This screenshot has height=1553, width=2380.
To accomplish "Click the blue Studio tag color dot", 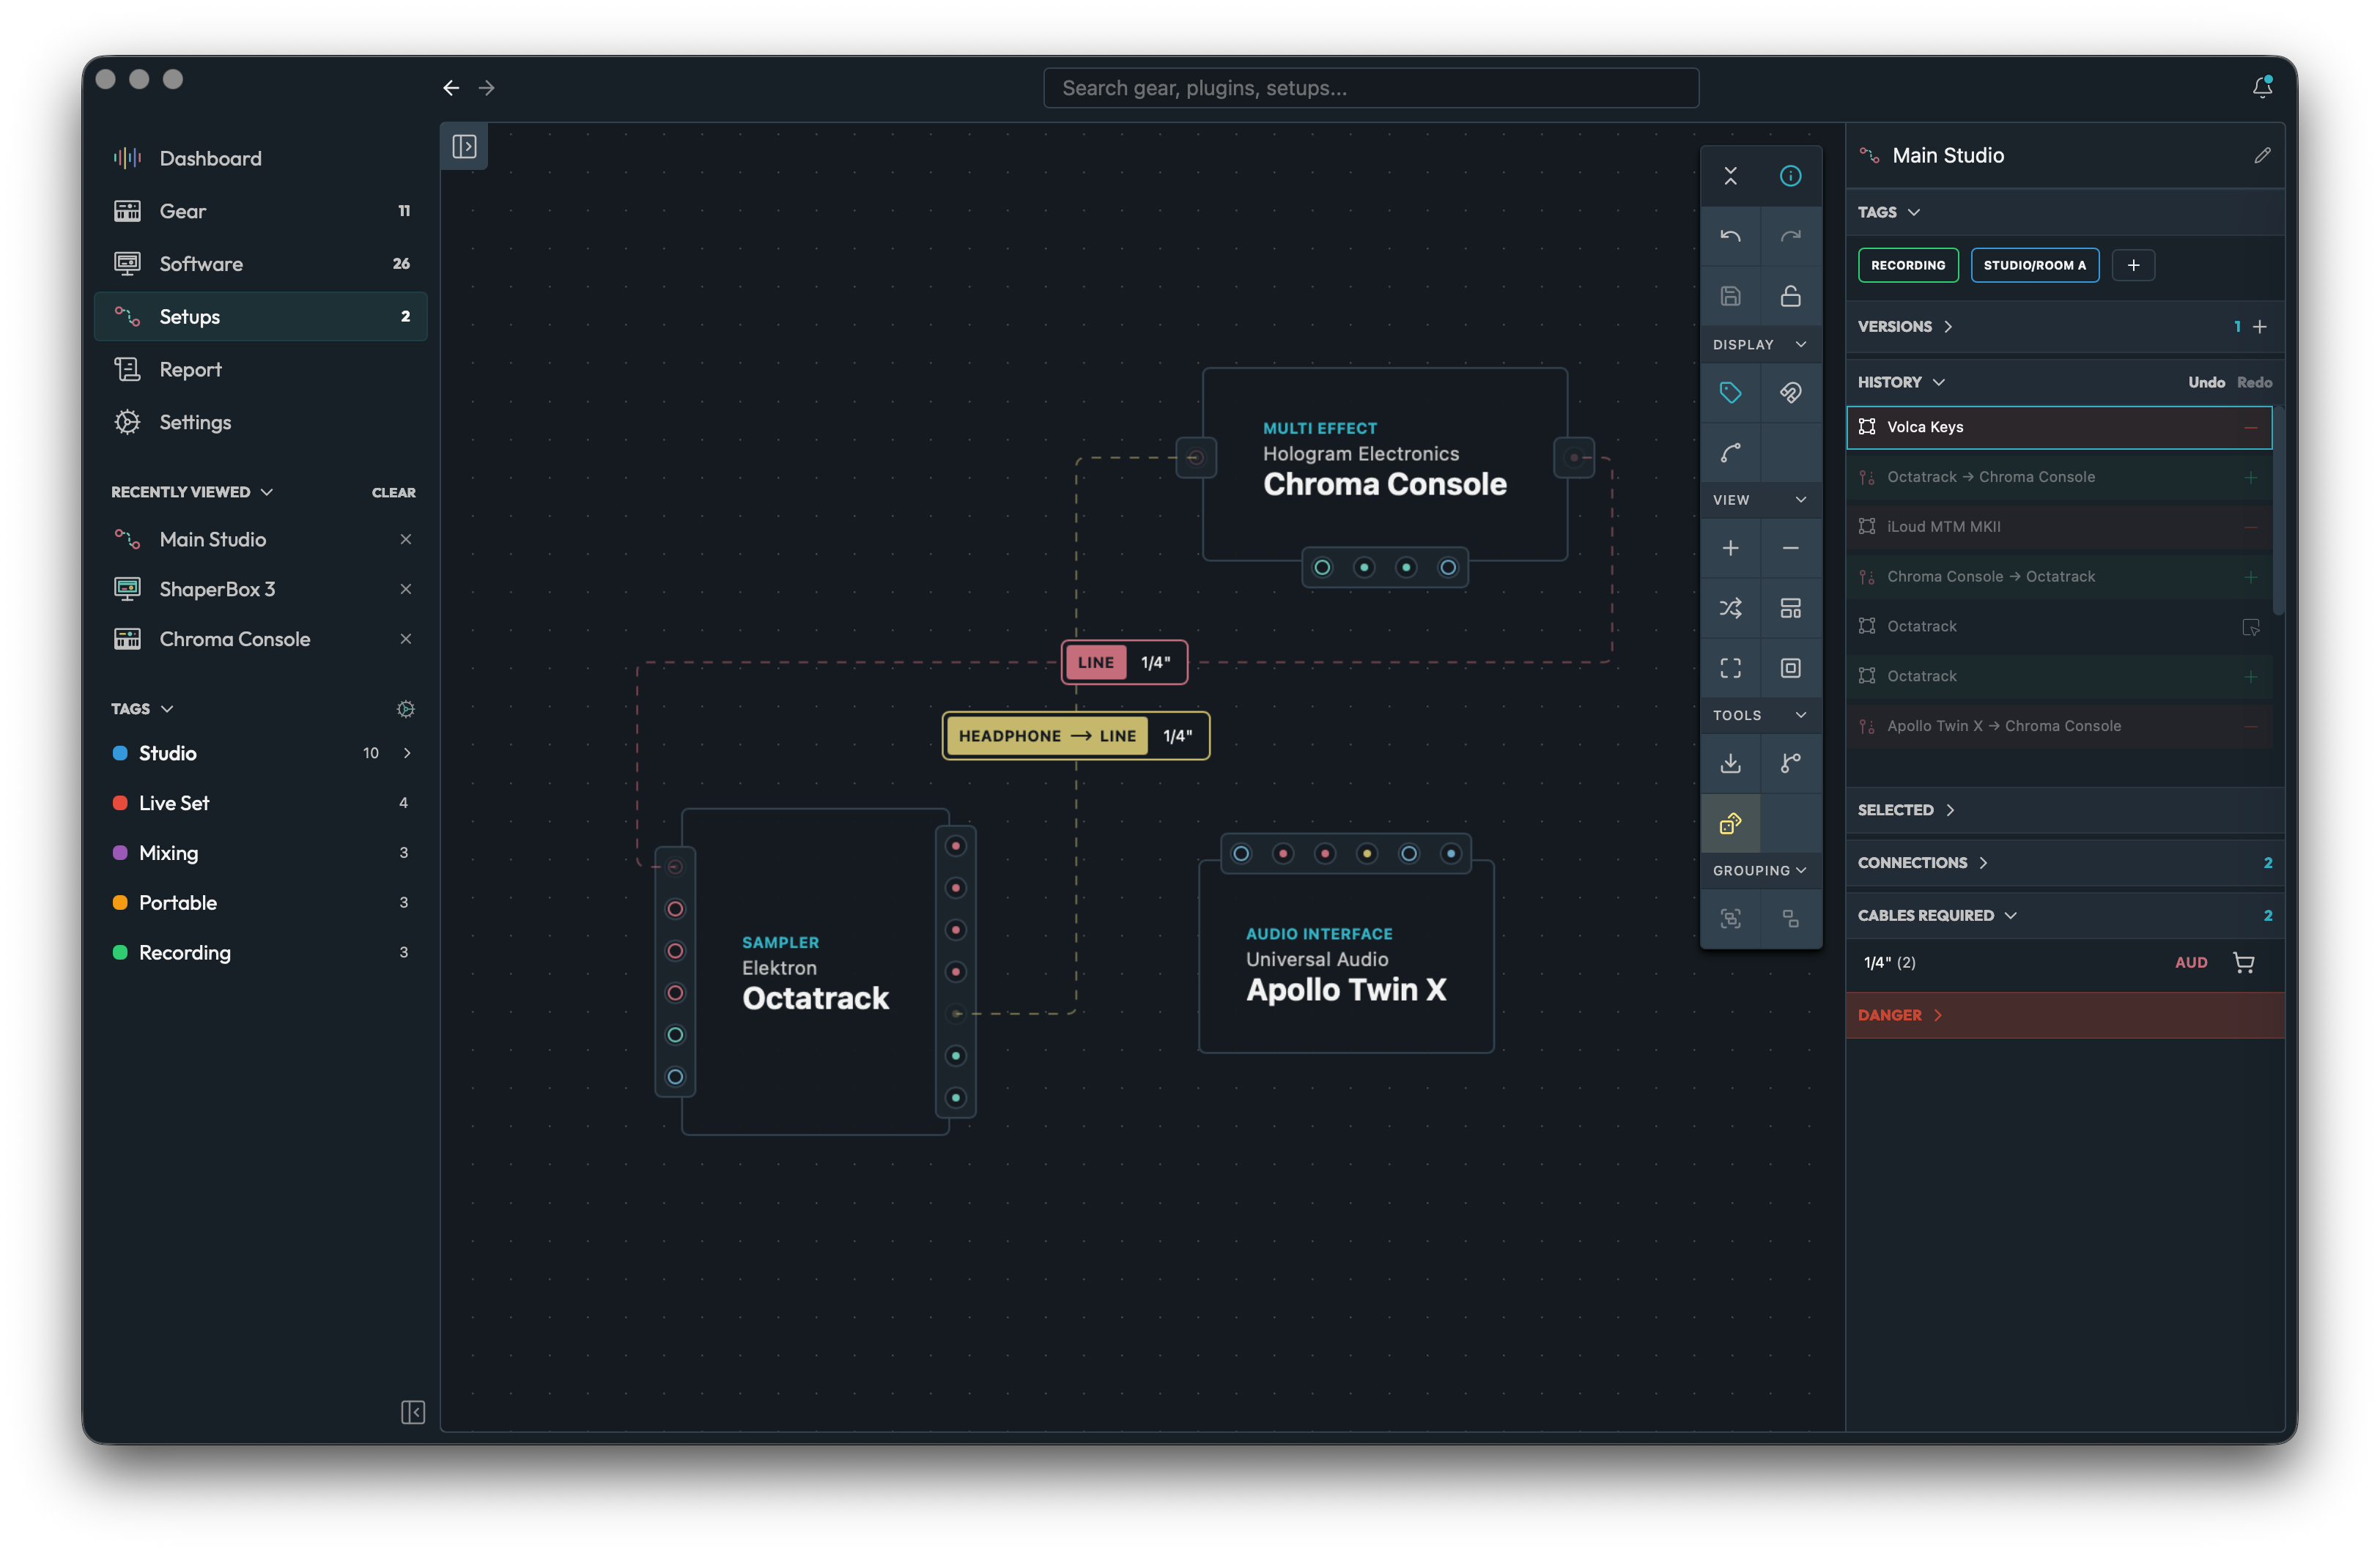I will point(120,753).
